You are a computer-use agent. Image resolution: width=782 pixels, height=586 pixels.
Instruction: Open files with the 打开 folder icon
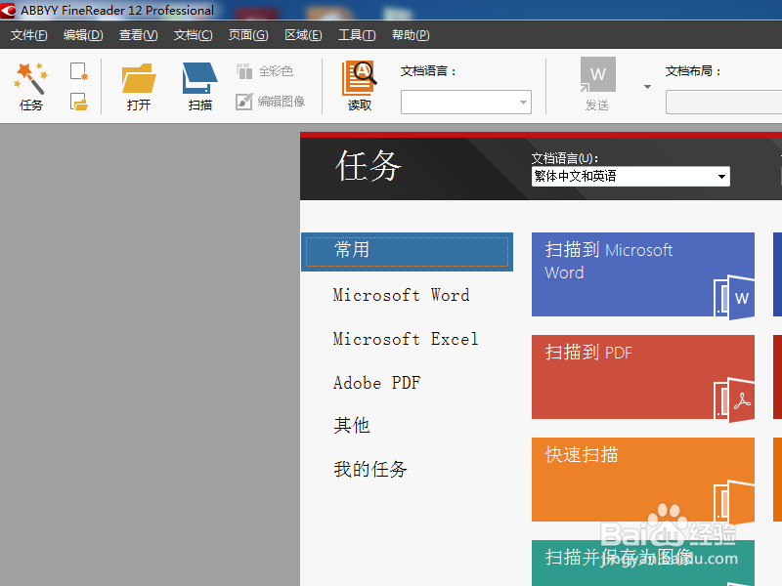tap(139, 78)
